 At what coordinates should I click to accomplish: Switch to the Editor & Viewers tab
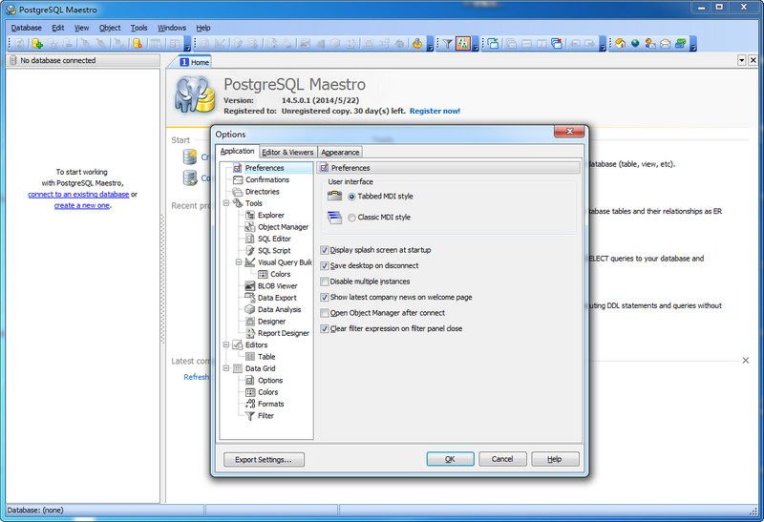tap(287, 152)
